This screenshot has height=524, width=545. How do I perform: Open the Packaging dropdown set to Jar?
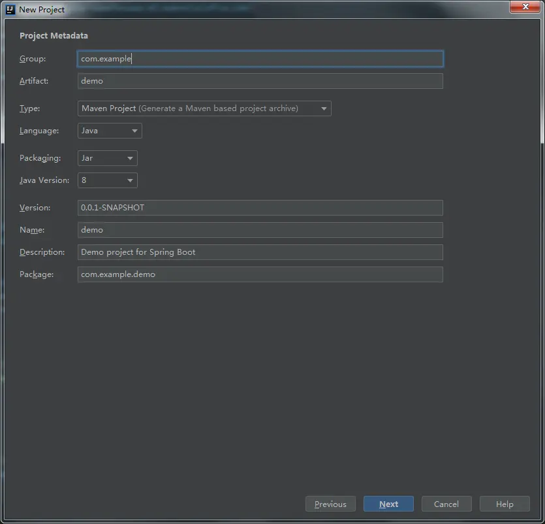tap(108, 158)
